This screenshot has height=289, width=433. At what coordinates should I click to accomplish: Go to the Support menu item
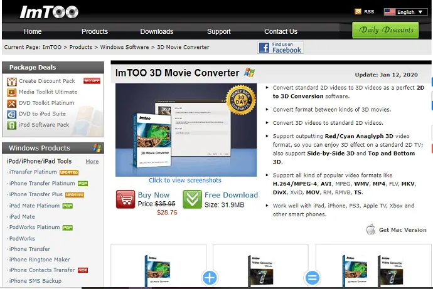(x=218, y=31)
